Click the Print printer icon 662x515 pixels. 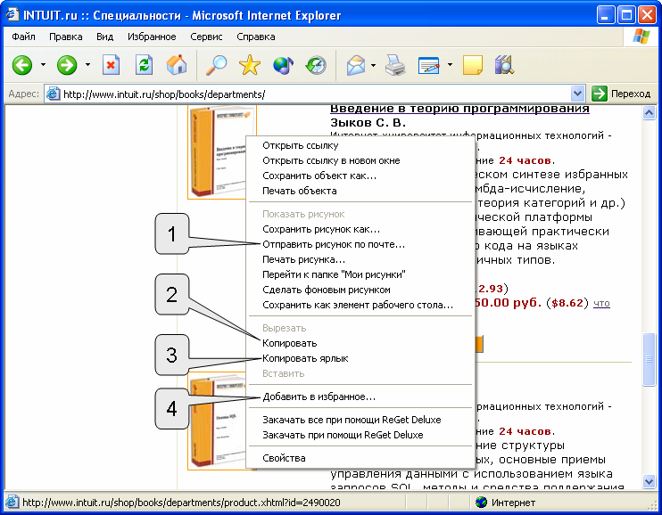coord(395,65)
